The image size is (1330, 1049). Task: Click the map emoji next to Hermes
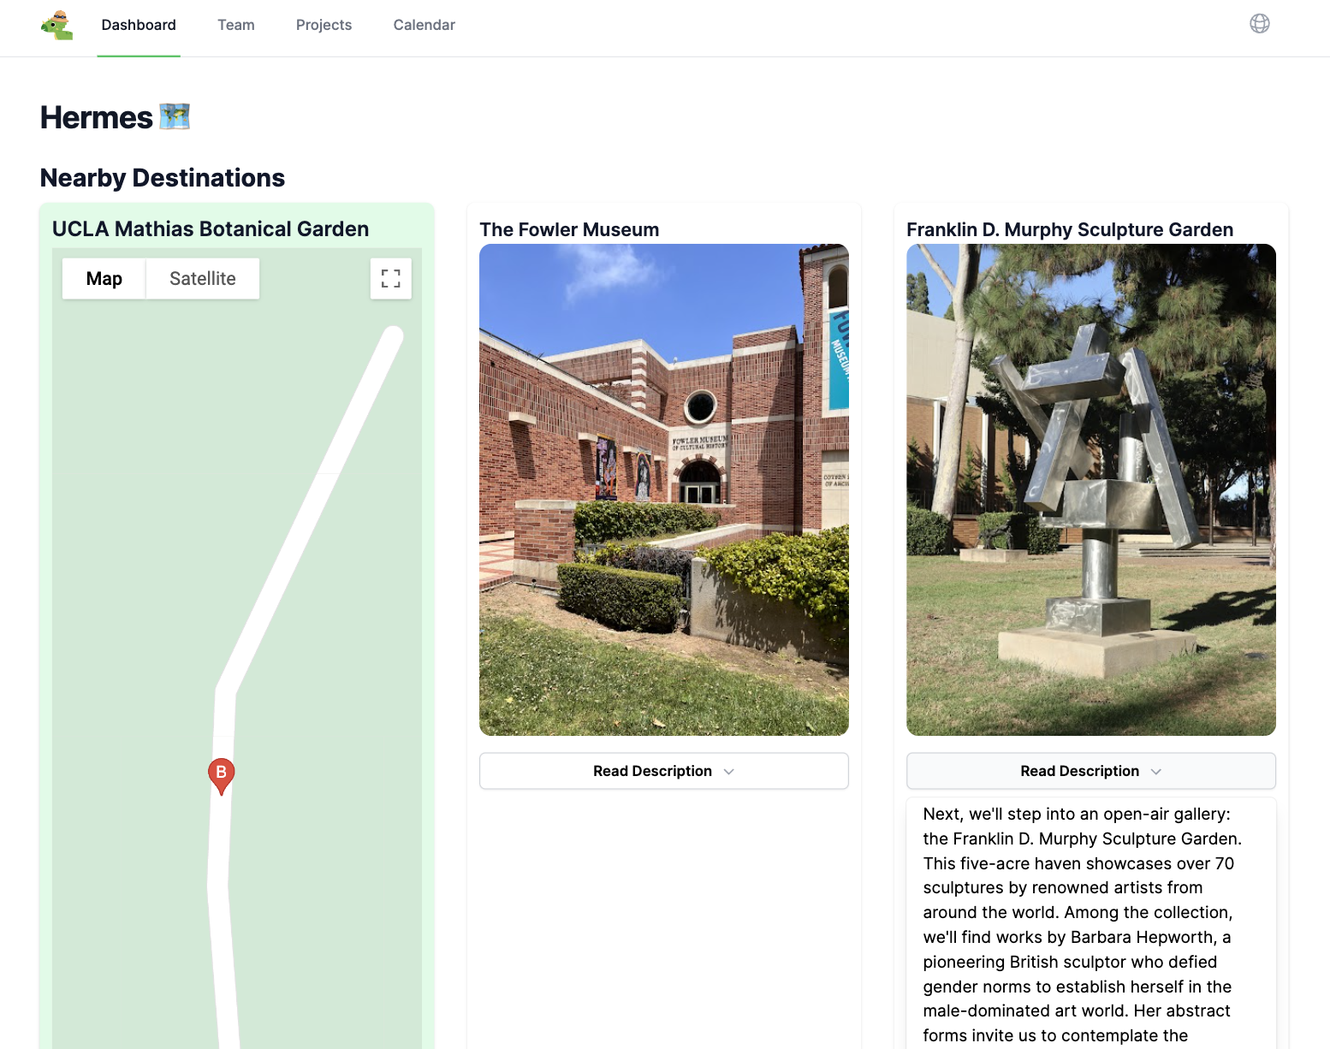coord(175,117)
